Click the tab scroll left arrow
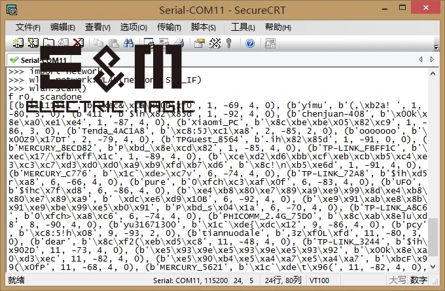 point(421,59)
